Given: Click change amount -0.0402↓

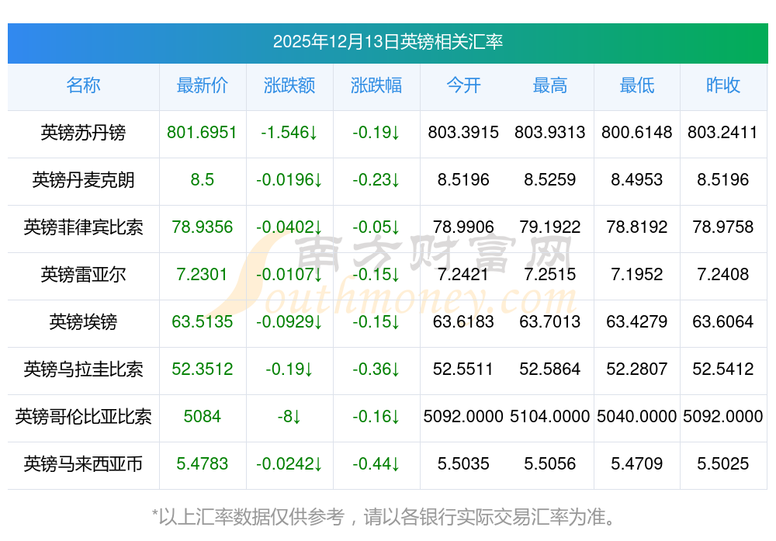Looking at the screenshot, I should (289, 227).
